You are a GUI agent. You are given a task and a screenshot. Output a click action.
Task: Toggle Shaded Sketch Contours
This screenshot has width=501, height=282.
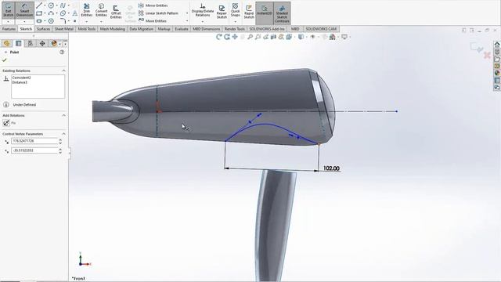pyautogui.click(x=282, y=13)
